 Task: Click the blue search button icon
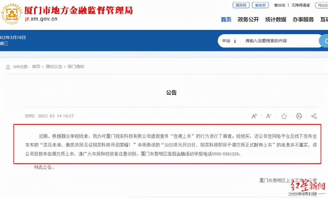tap(324, 41)
